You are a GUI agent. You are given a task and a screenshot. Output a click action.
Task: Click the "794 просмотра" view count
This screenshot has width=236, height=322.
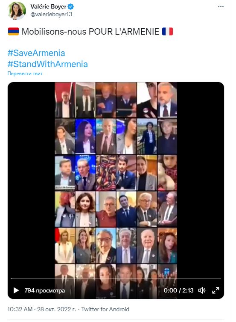coord(45,290)
